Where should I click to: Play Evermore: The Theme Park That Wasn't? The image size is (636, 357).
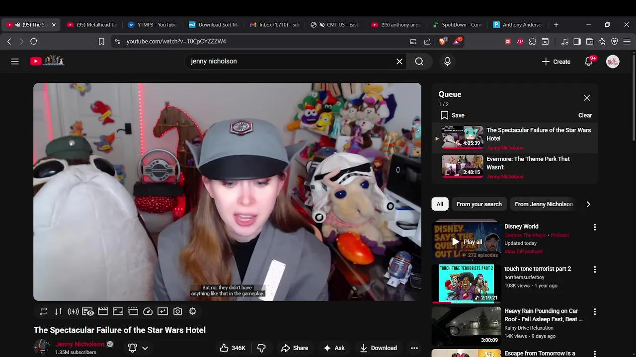(x=514, y=168)
